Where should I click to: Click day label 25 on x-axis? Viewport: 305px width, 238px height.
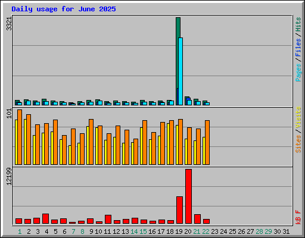[232, 231]
